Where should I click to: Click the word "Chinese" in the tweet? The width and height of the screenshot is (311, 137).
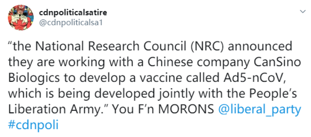pos(170,62)
